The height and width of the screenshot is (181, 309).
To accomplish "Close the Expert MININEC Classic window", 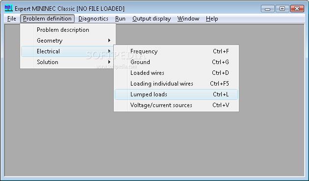I will click(297, 9).
